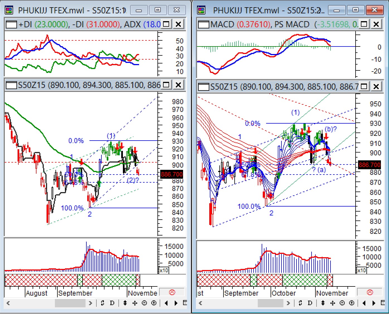Maximize the +DI ADX indicator pane
389x314 pixels.
166,24
